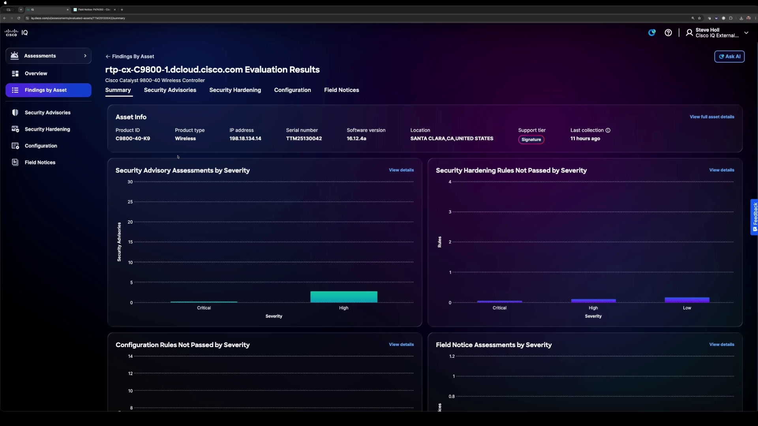Switch to the Security Hardening tab
Screen dimensions: 758x426
click(x=235, y=90)
